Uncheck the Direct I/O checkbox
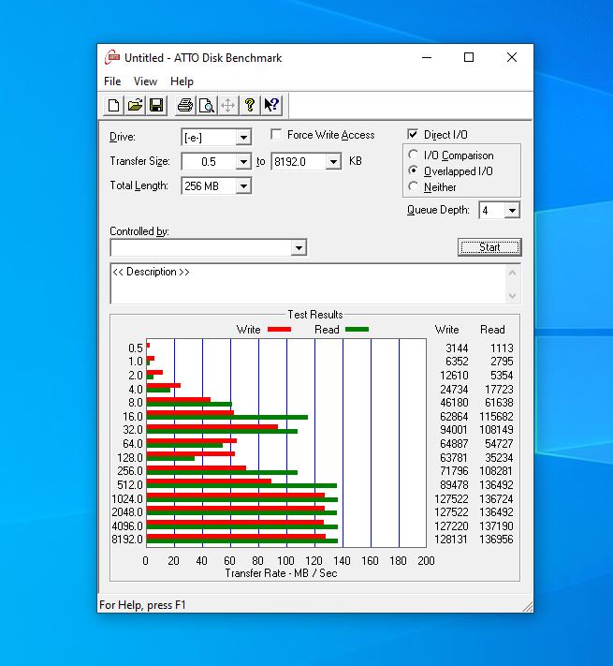 414,135
